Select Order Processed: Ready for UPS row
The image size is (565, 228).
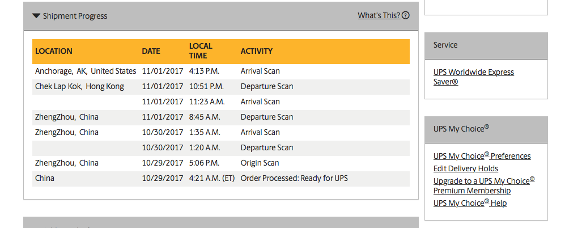point(221,178)
